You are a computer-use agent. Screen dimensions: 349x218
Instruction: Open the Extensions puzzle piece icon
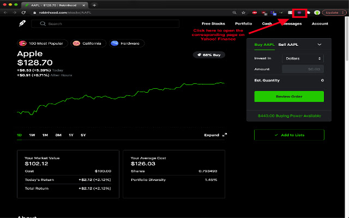(309, 13)
